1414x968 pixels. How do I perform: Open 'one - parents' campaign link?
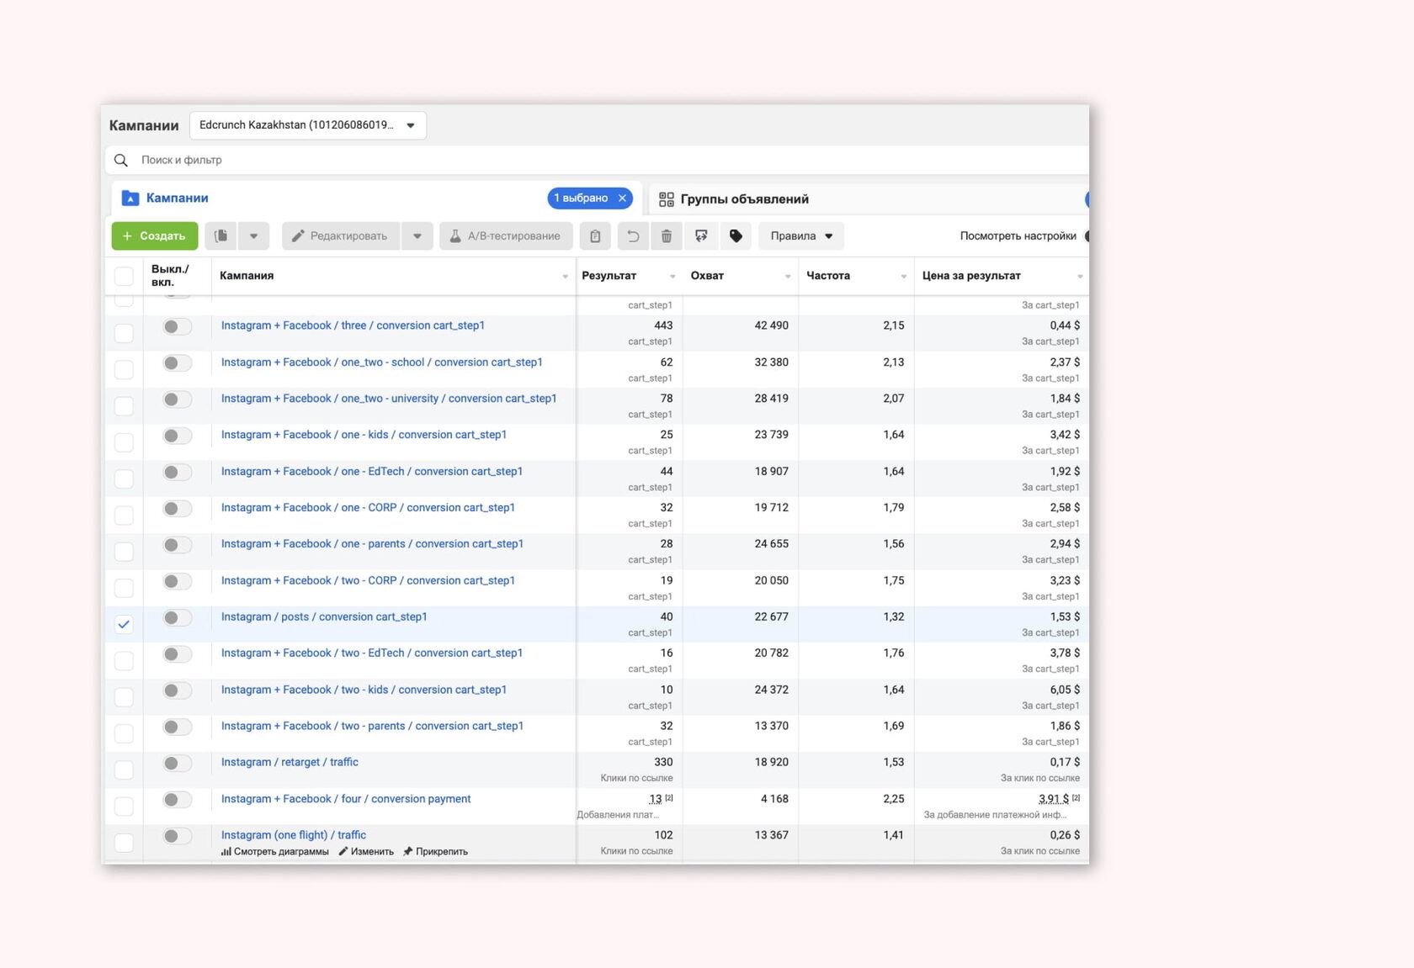372,544
